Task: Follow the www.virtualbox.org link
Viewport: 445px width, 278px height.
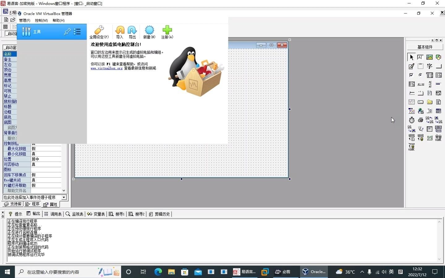Action: point(107,68)
